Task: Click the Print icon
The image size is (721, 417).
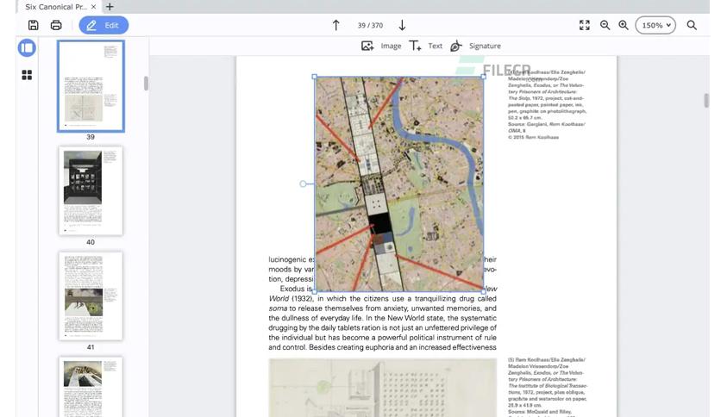Action: tap(56, 25)
